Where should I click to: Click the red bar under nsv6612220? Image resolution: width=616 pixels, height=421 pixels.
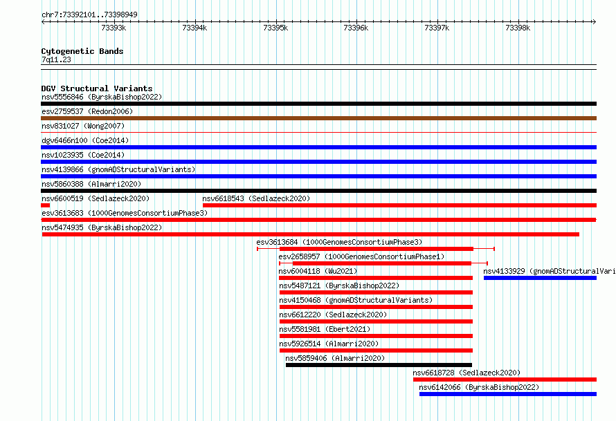(x=376, y=321)
